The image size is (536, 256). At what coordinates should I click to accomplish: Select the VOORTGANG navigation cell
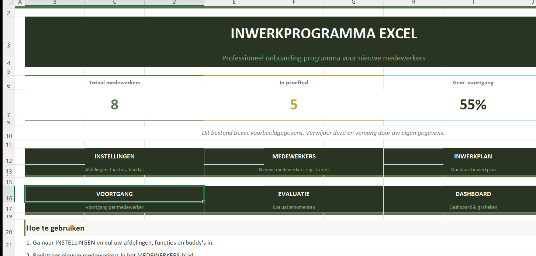[x=114, y=194]
